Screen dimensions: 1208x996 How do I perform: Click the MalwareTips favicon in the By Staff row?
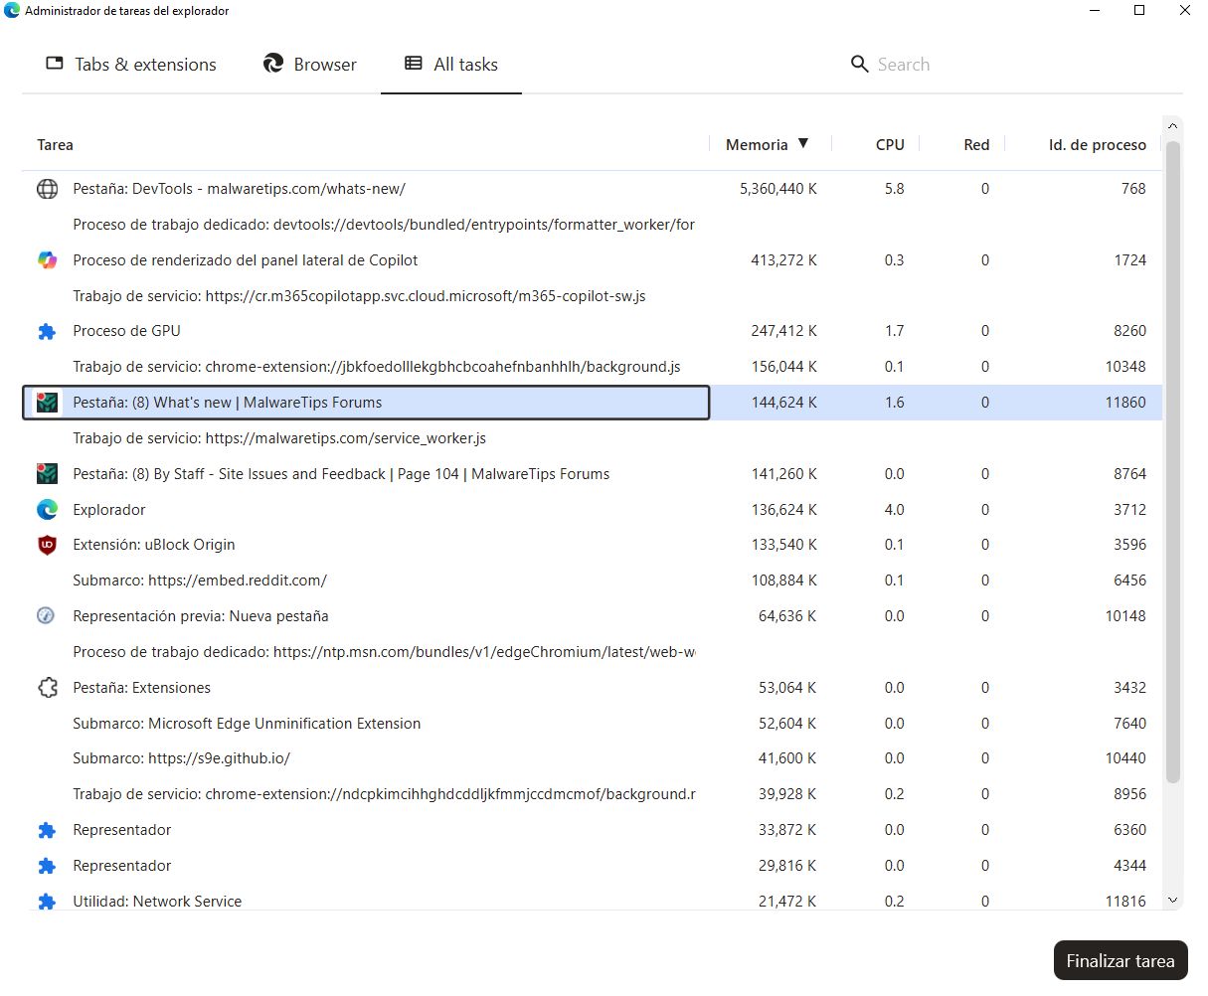[47, 474]
